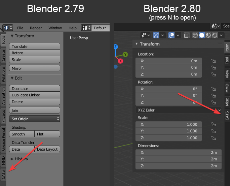
Task: Click the Smooth shading button
Action: (22, 134)
